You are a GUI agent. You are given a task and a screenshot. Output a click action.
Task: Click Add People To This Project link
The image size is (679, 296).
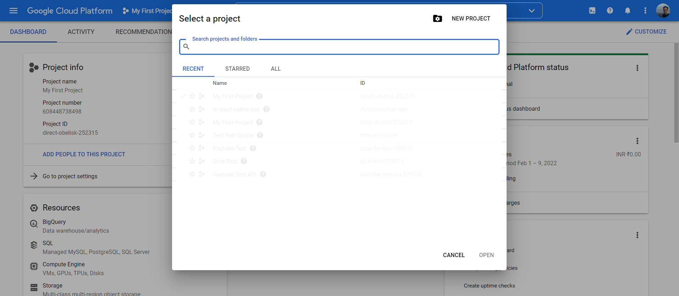coord(84,154)
